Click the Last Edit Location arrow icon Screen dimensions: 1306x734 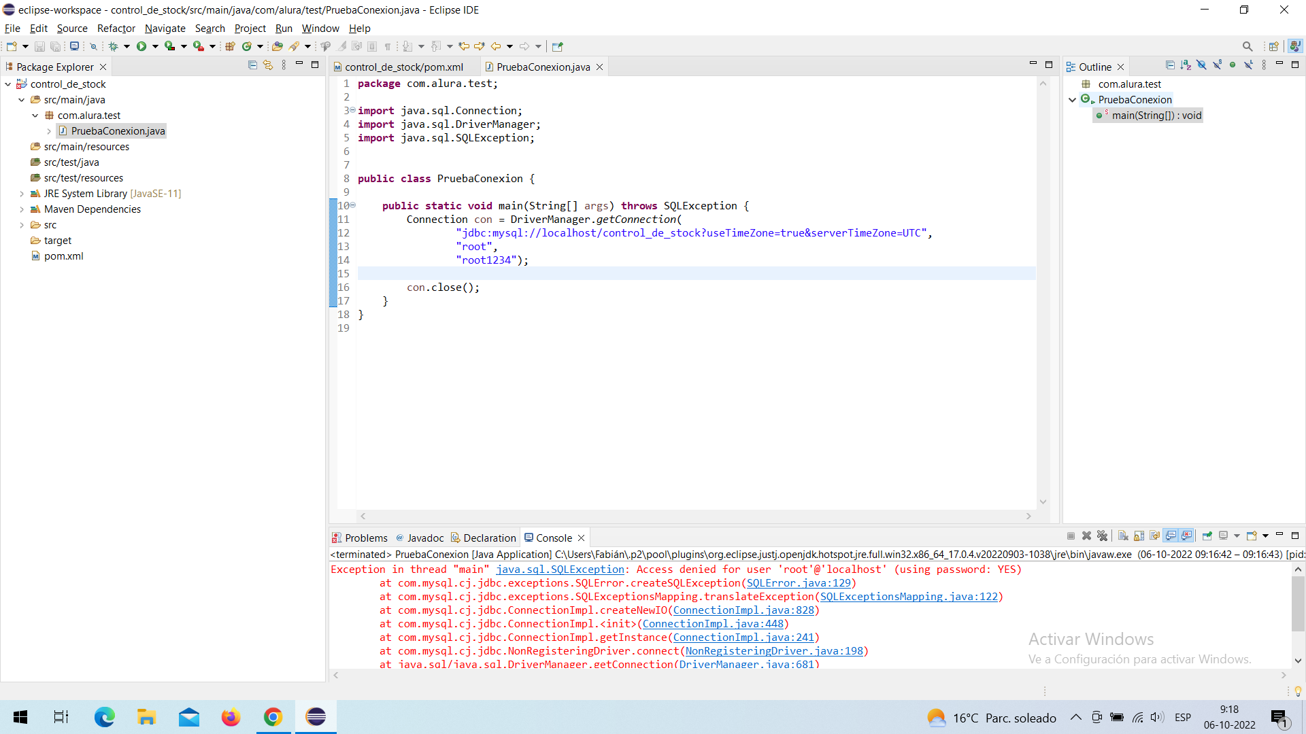pos(464,46)
